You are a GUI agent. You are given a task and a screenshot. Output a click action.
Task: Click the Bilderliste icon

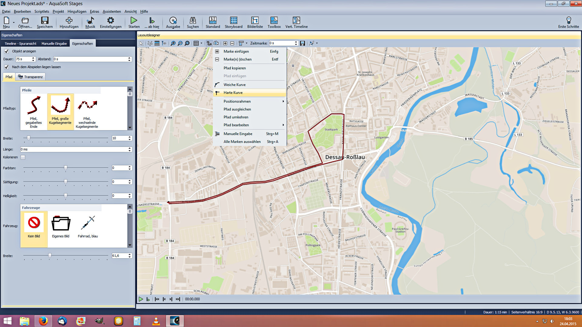point(255,22)
